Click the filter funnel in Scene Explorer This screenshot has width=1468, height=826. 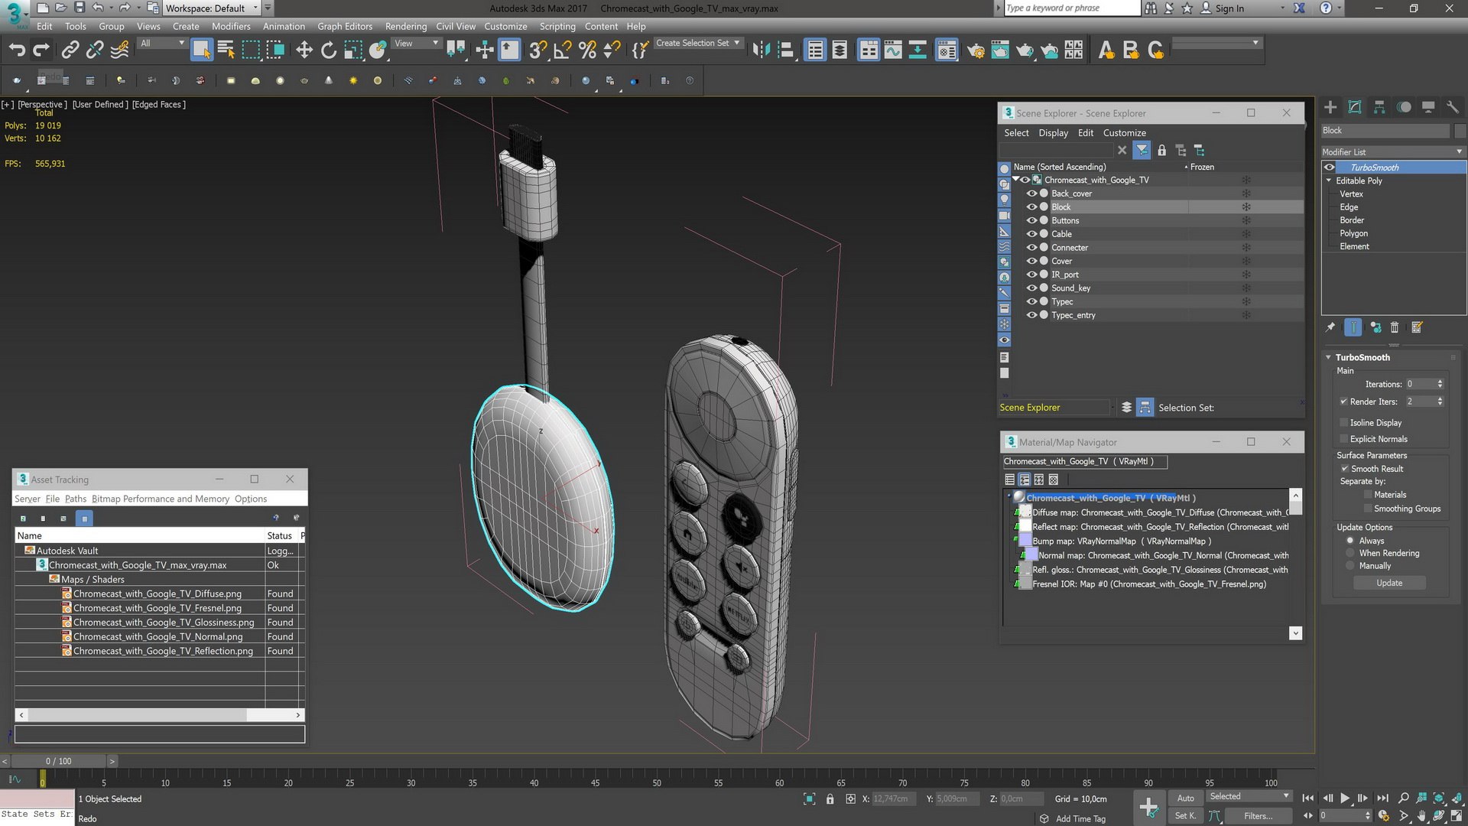click(x=1142, y=151)
